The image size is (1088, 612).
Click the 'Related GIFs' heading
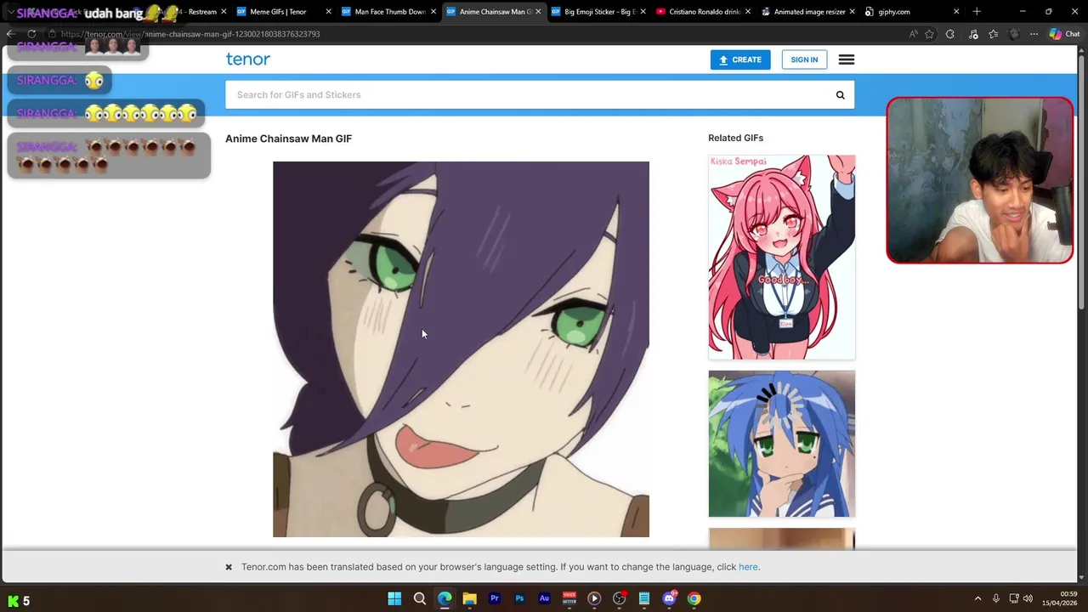[736, 138]
